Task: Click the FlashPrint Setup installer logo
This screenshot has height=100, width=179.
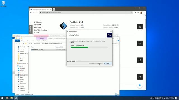Action: tap(109, 35)
